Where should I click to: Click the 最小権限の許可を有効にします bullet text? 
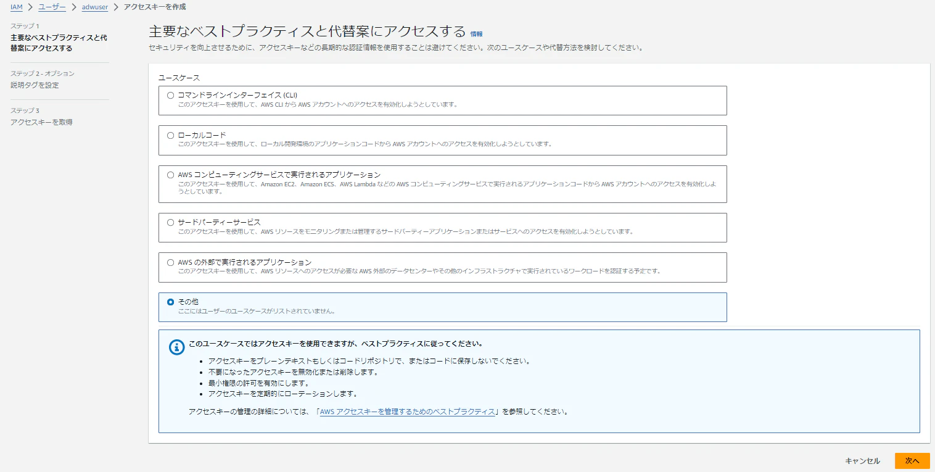[258, 383]
